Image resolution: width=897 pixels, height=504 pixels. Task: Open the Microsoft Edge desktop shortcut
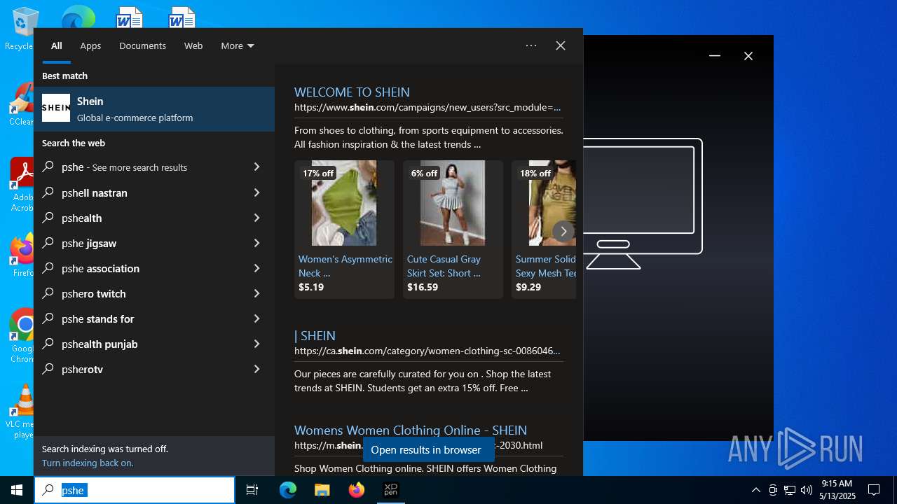[78, 15]
